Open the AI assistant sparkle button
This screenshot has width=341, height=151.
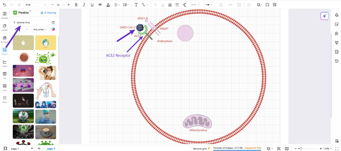(x=324, y=16)
